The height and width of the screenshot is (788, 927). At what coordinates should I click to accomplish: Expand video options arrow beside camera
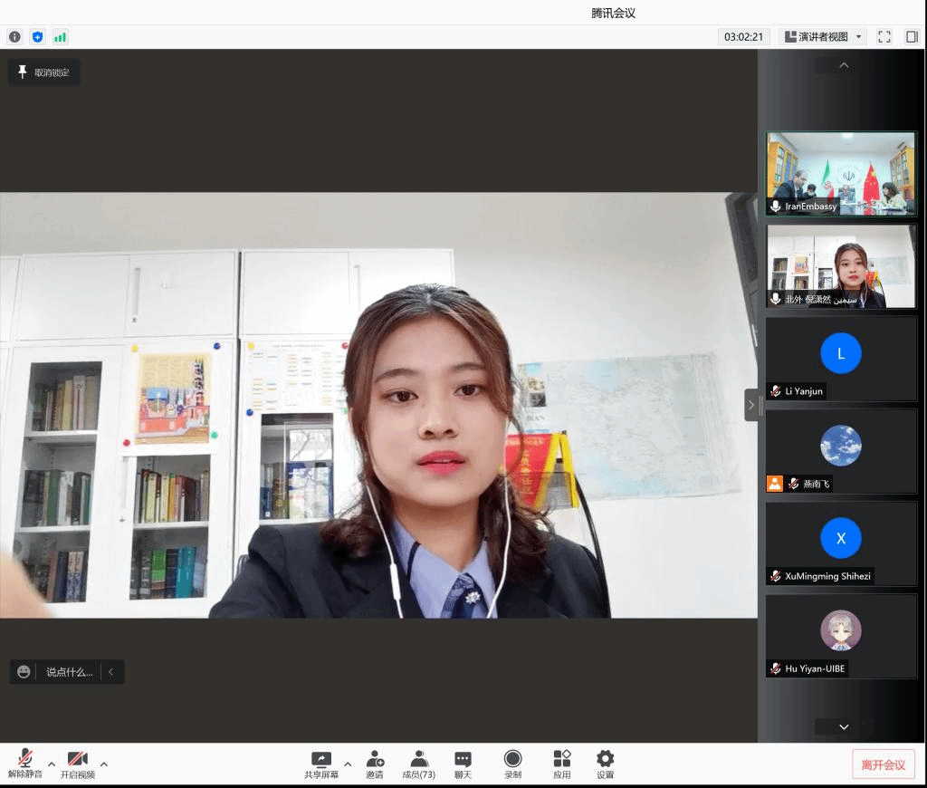(x=104, y=764)
